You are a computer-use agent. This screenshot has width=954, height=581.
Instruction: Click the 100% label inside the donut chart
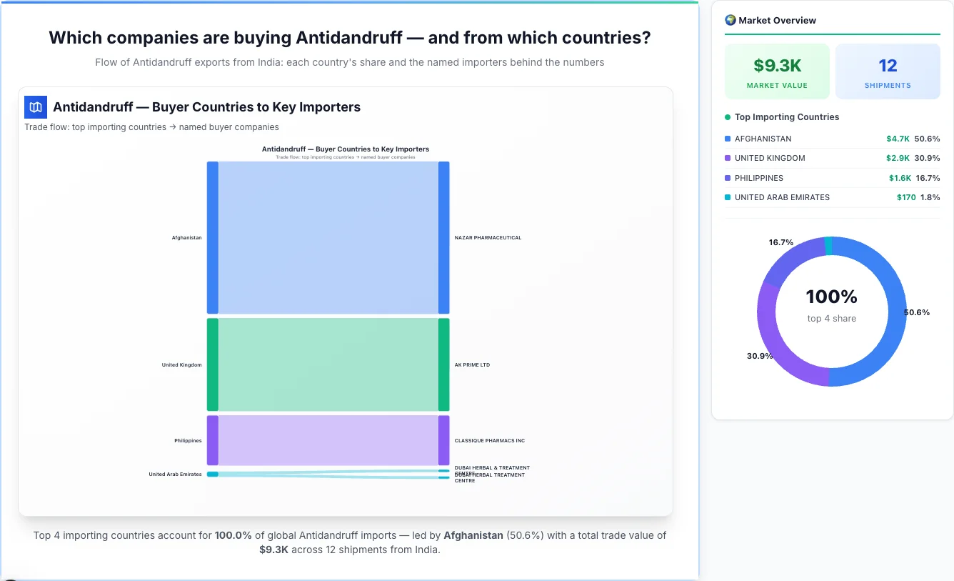(x=831, y=296)
